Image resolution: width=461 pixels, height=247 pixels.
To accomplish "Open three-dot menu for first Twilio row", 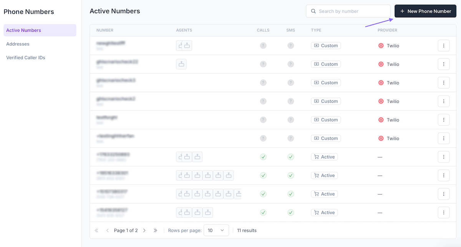I will (443, 46).
